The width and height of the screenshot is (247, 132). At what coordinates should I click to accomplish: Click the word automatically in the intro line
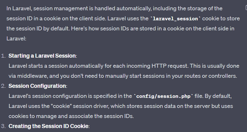pos(134,8)
